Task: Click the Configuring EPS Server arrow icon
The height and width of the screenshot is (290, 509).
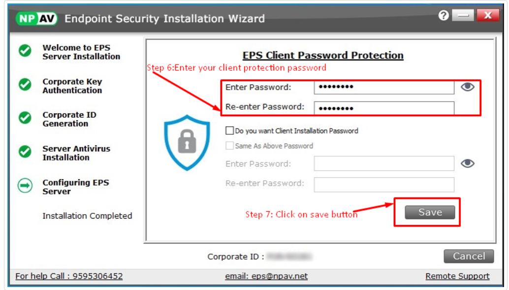Action: coord(25,186)
